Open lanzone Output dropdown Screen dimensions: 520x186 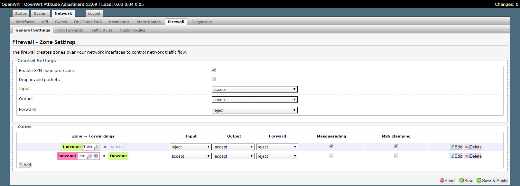point(234,156)
